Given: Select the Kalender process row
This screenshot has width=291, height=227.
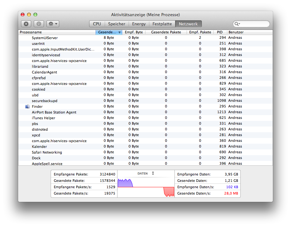Looking at the screenshot, I should click(x=145, y=146).
